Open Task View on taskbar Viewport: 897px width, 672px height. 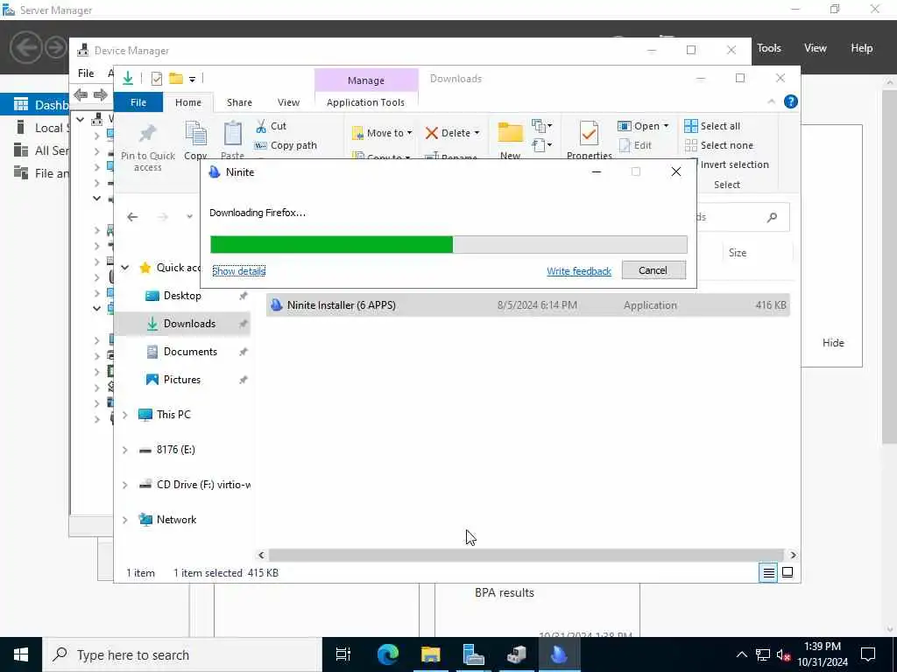pos(343,654)
